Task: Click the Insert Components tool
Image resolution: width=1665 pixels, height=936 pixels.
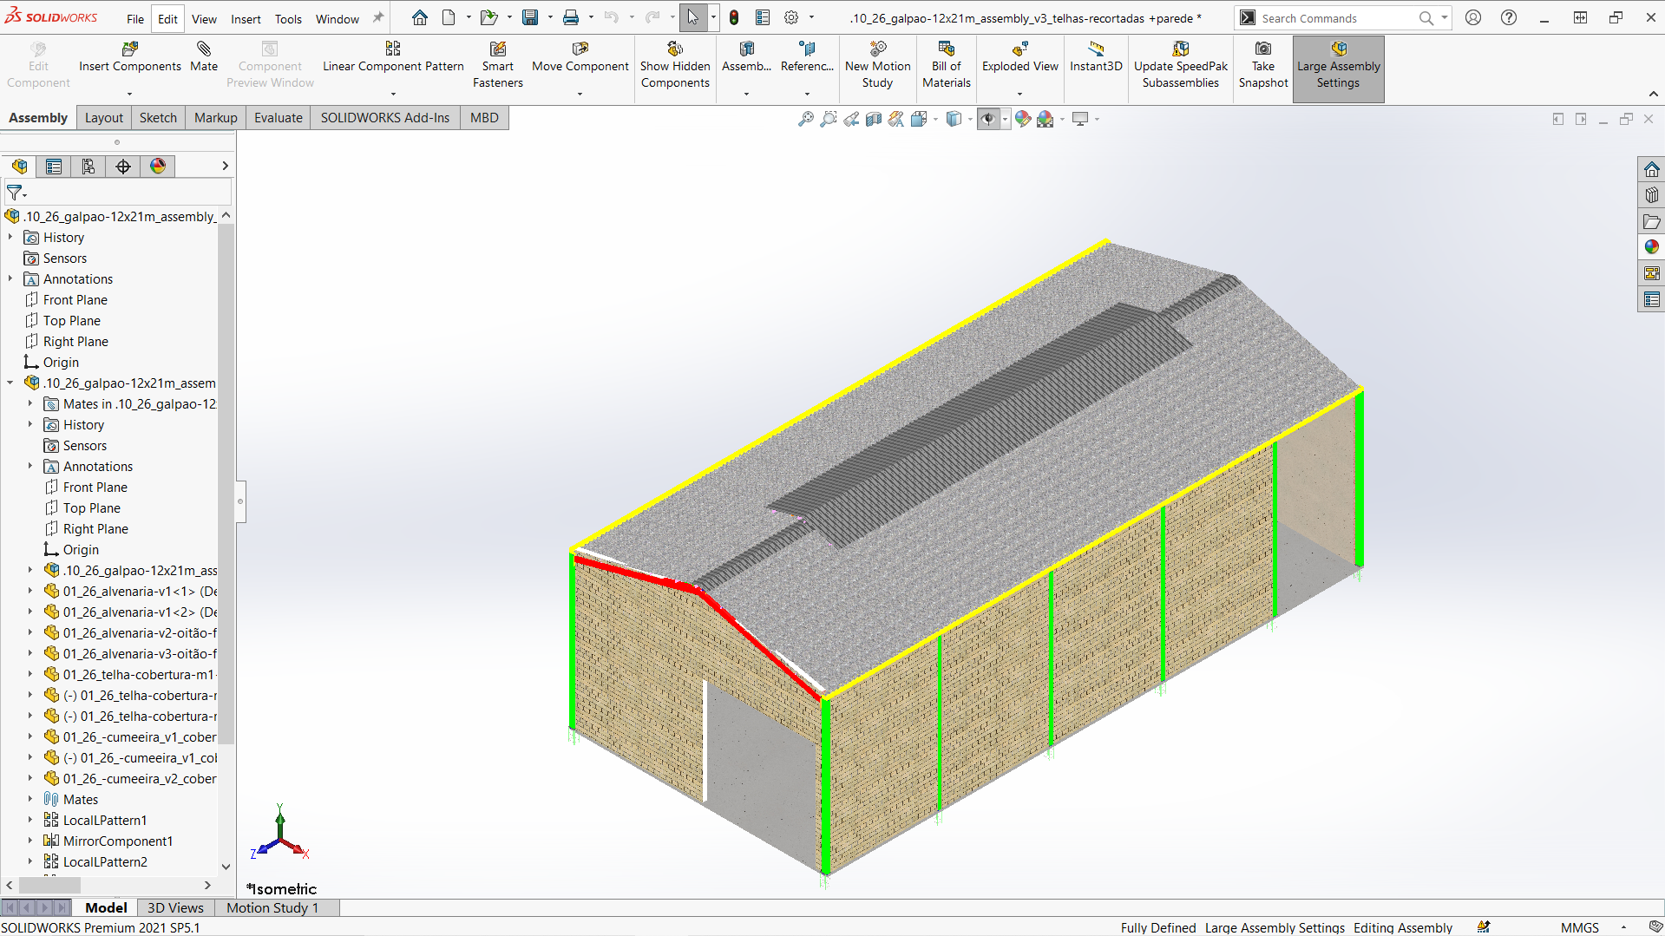Action: coord(130,57)
